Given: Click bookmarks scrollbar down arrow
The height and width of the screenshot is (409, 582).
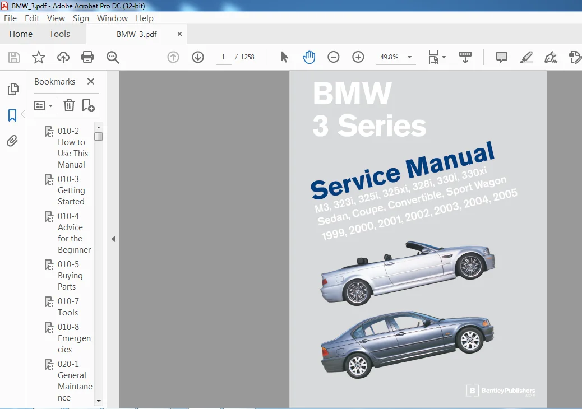Looking at the screenshot, I should [x=98, y=401].
